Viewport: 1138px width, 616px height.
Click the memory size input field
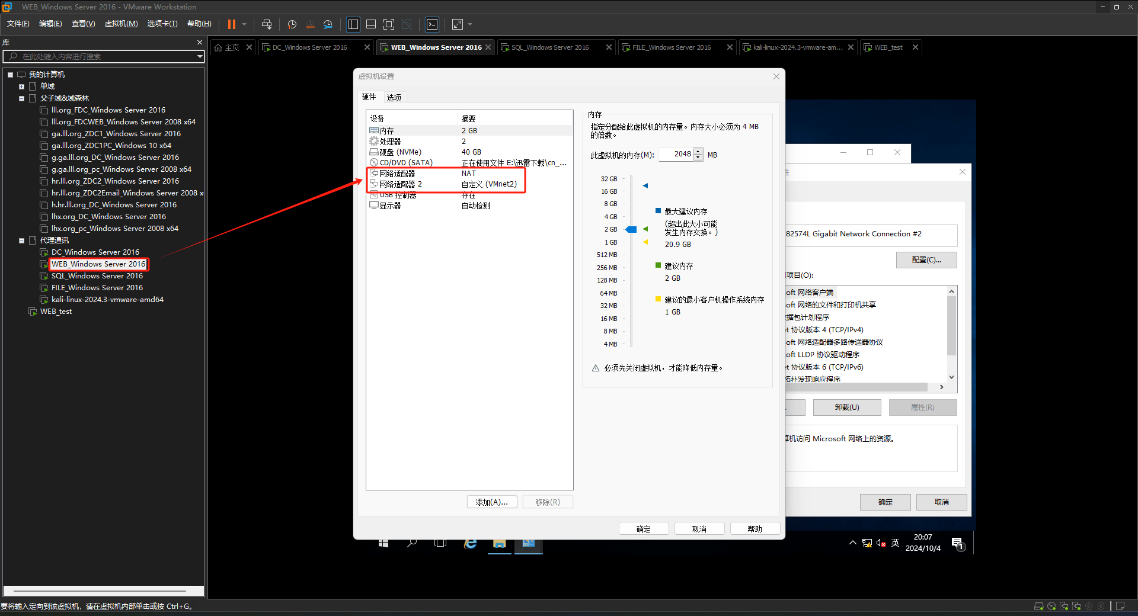[x=676, y=154]
